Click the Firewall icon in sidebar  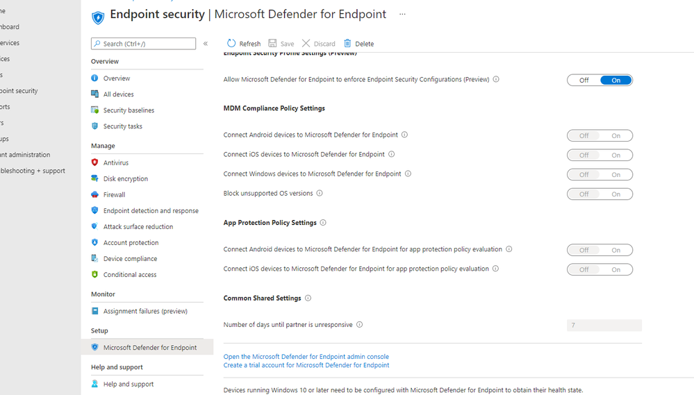tap(95, 195)
